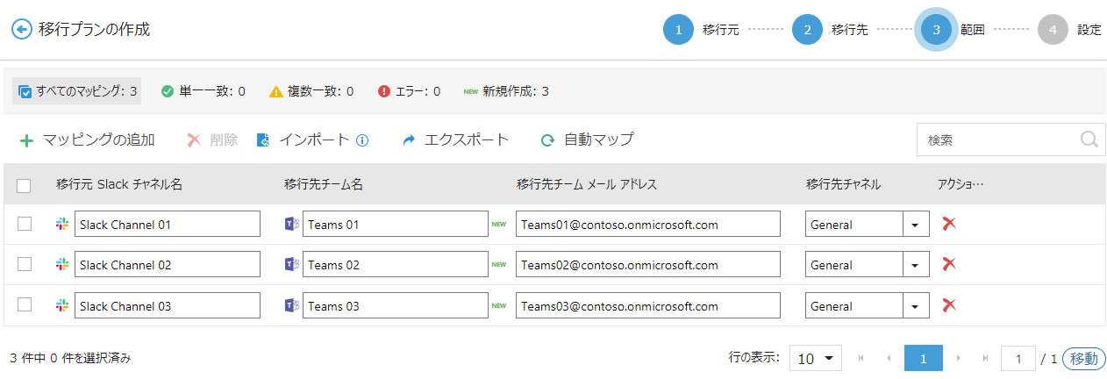Go to first page arrow

[861, 358]
